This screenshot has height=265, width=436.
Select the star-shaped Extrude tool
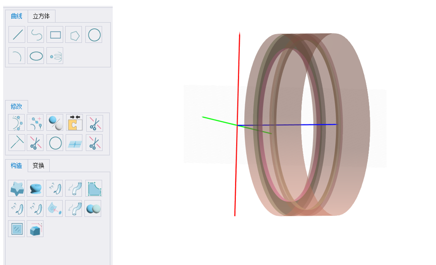point(17,188)
